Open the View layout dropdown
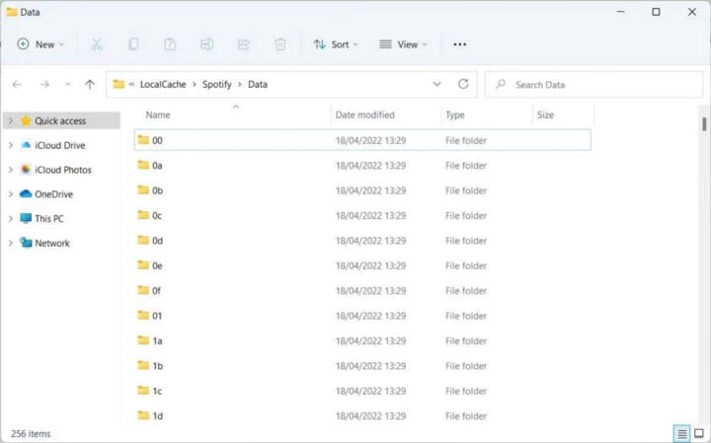This screenshot has height=443, width=711. [x=403, y=44]
